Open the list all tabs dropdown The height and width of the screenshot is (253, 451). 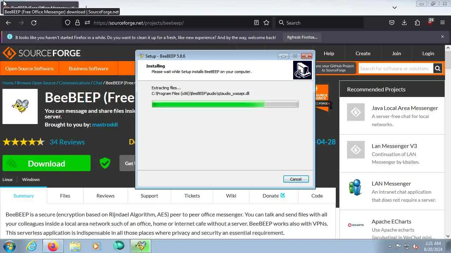coord(395,7)
